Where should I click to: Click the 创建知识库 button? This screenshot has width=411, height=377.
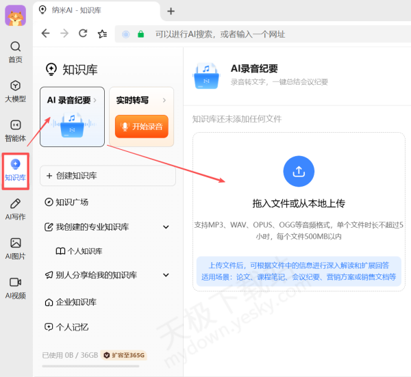pos(108,176)
